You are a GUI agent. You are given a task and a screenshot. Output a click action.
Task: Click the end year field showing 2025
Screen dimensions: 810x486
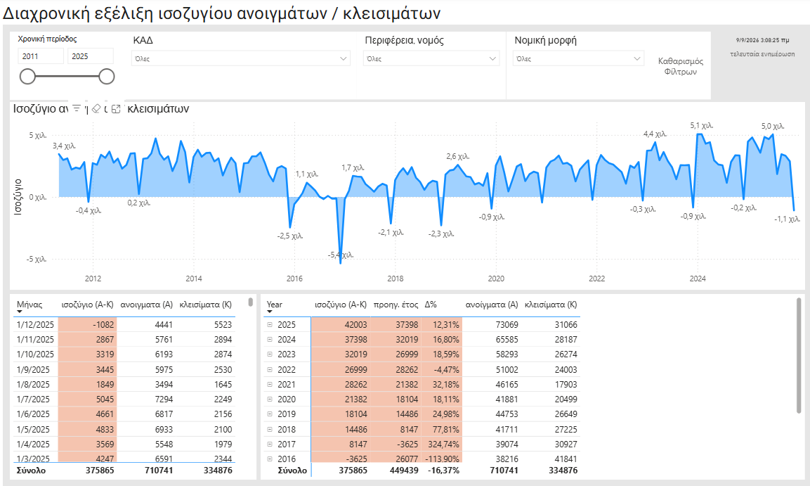click(x=91, y=56)
